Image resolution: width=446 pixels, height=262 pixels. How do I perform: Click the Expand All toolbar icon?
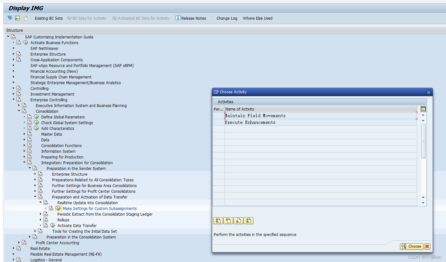pos(10,18)
